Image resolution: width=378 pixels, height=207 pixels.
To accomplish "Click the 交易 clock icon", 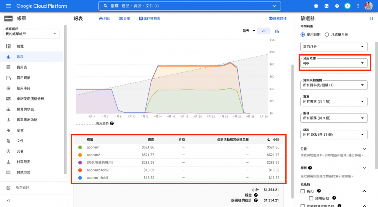I will click(8, 151).
